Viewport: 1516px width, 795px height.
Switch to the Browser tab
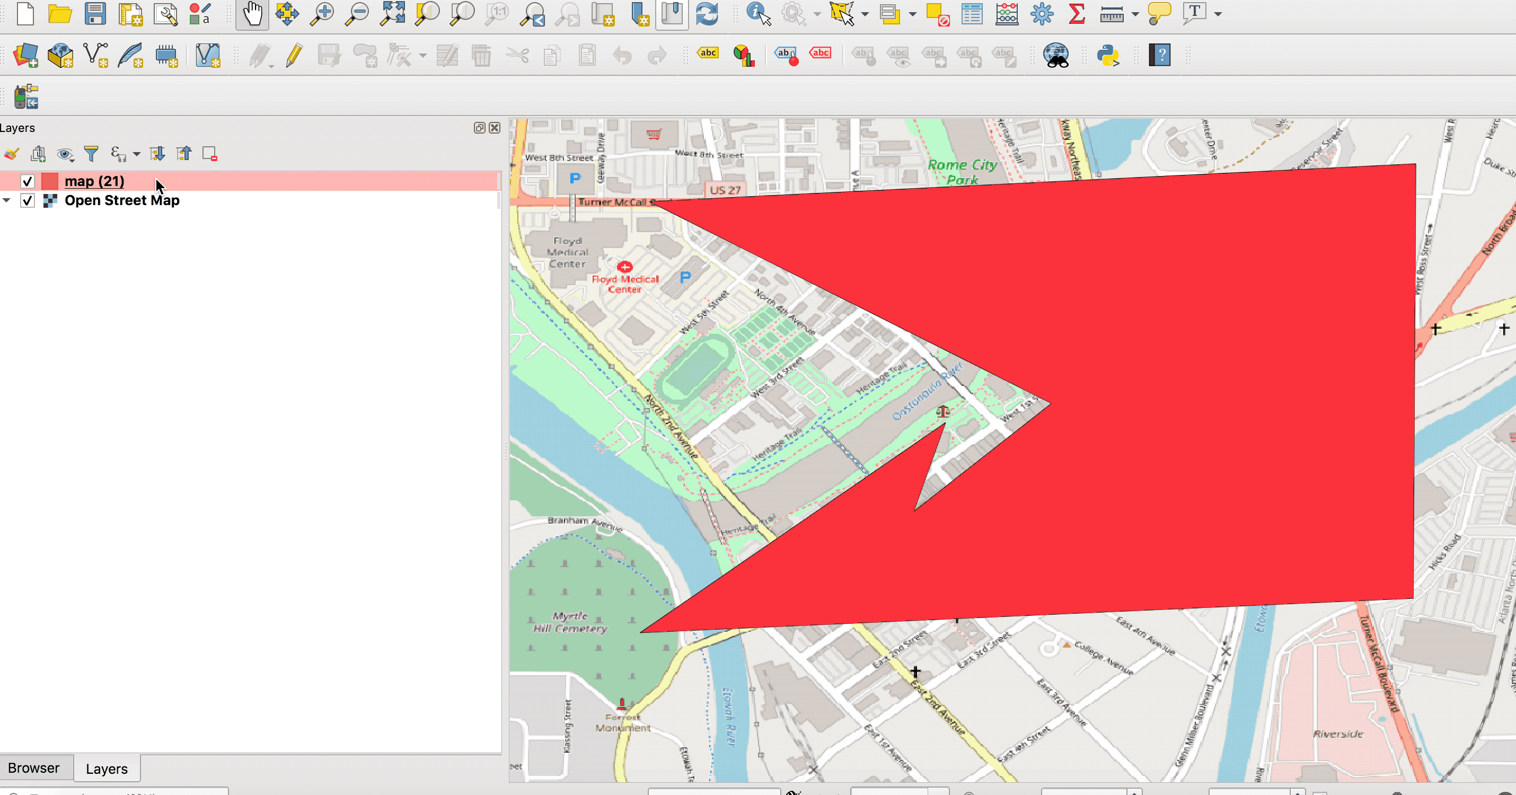34,768
